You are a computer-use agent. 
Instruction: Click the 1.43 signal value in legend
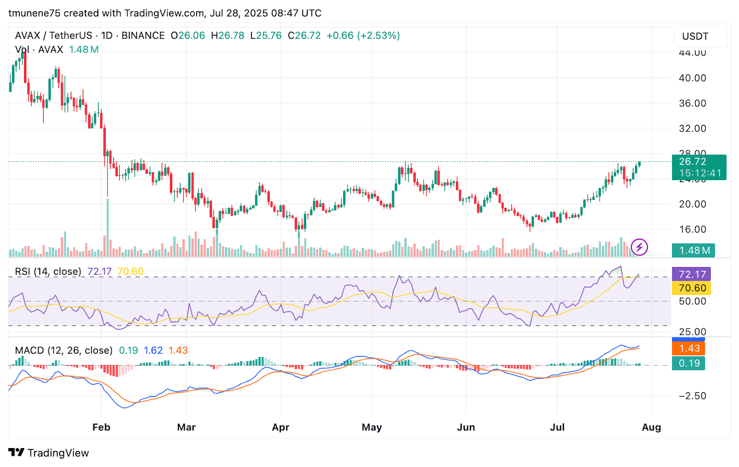178,351
